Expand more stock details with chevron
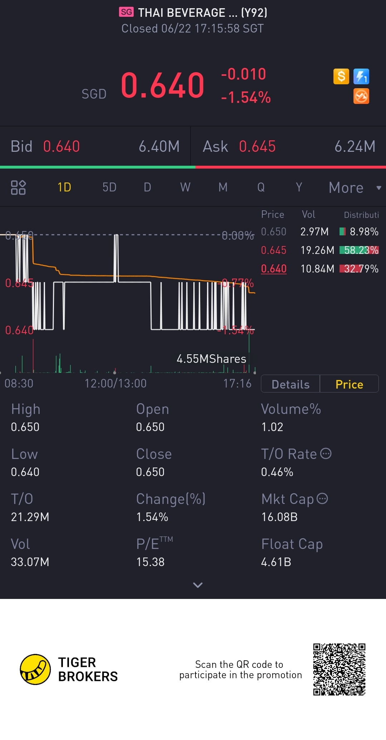Viewport: 386px width, 740px height. (x=198, y=585)
